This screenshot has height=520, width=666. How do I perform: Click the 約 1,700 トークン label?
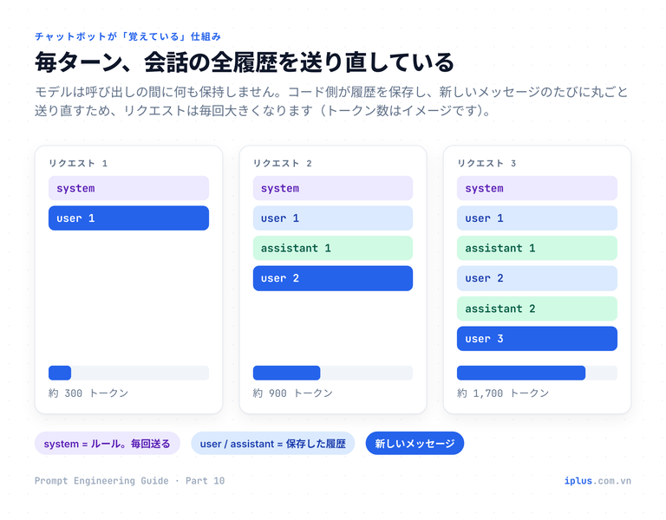[x=503, y=393]
